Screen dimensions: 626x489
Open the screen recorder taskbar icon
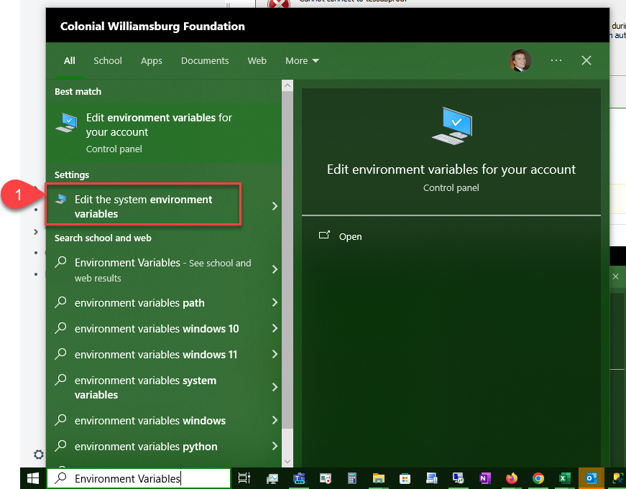326,478
